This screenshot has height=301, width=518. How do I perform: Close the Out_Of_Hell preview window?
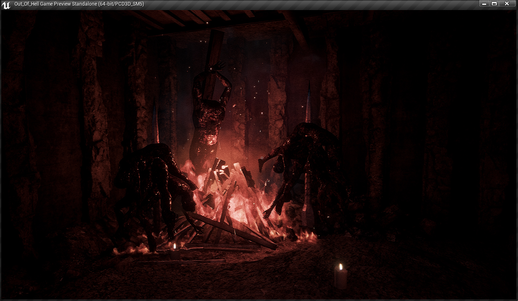507,4
